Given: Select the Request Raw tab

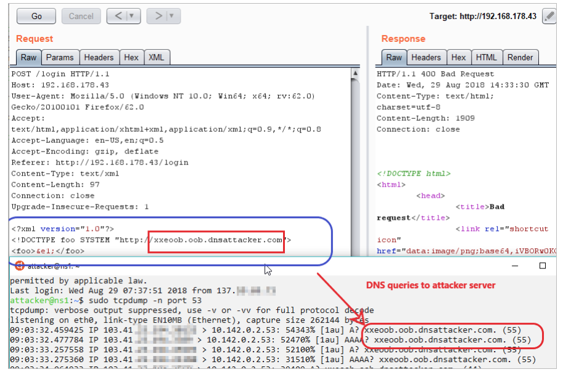Looking at the screenshot, I should (x=29, y=57).
